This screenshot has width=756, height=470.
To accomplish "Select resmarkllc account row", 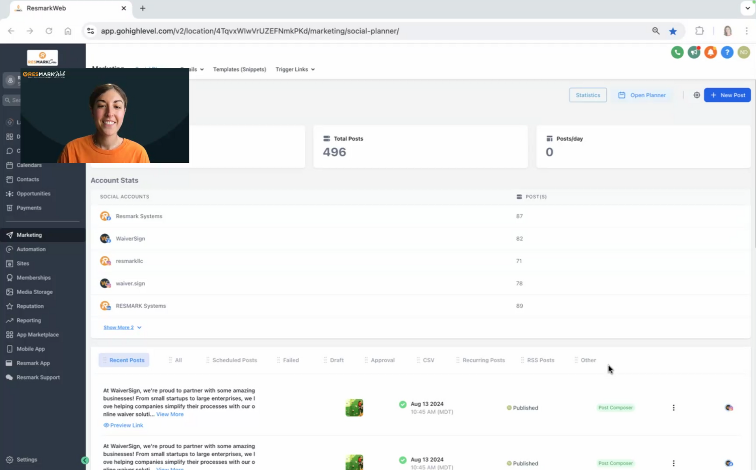I will tap(421, 261).
